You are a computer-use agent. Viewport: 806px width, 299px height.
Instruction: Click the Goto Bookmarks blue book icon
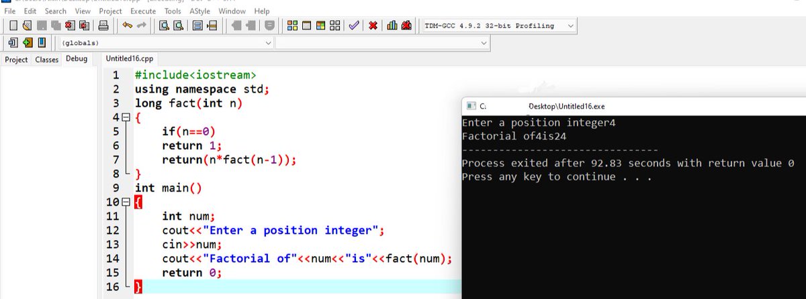tap(42, 43)
